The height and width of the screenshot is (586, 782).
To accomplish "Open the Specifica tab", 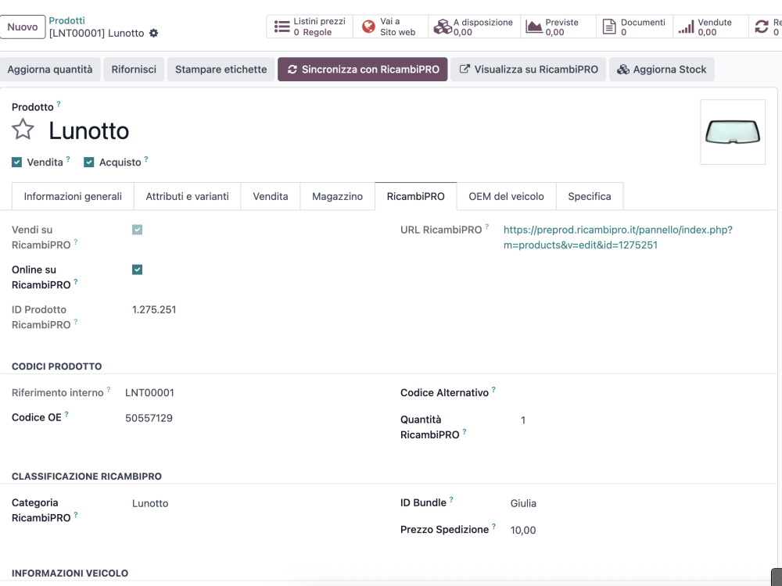I will tap(590, 196).
